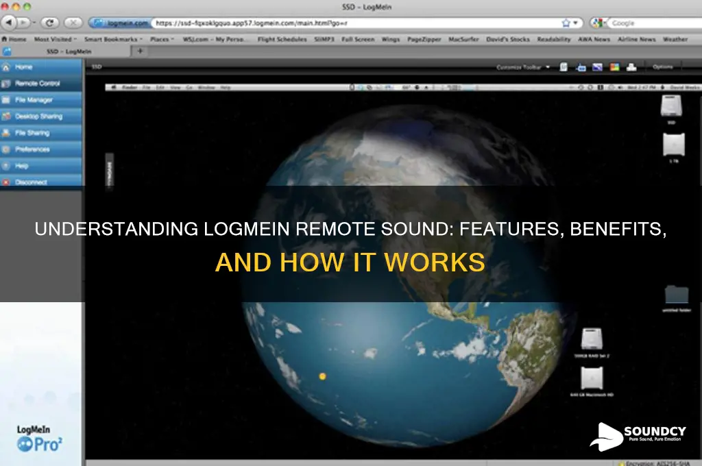Expand the Most Visited bookmarks folder

click(x=55, y=39)
